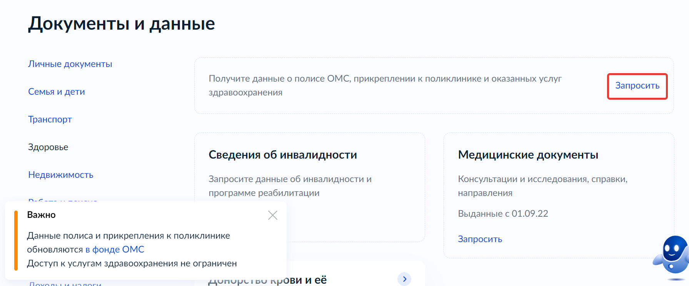
Task: Click Запросить for OMS policy data
Action: [x=637, y=86]
